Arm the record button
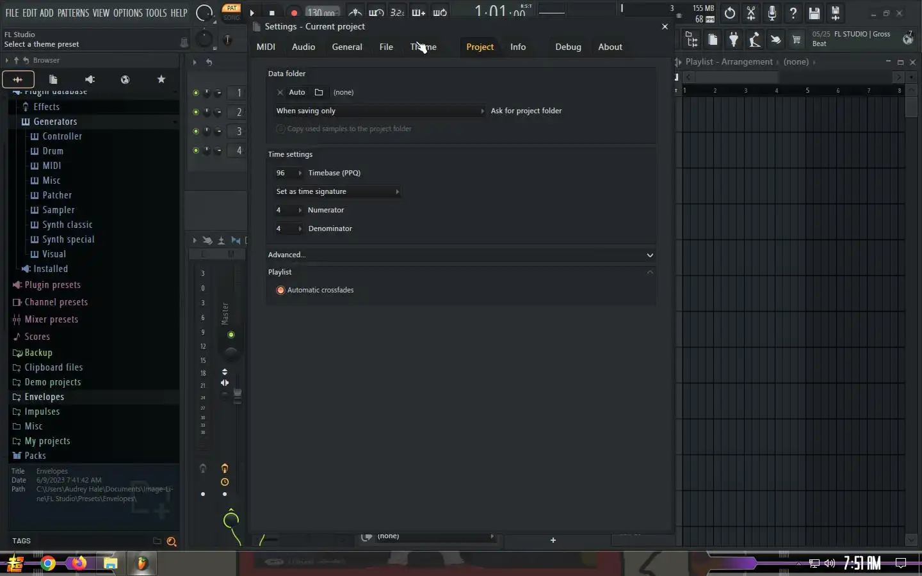Image resolution: width=922 pixels, height=576 pixels. (x=294, y=13)
